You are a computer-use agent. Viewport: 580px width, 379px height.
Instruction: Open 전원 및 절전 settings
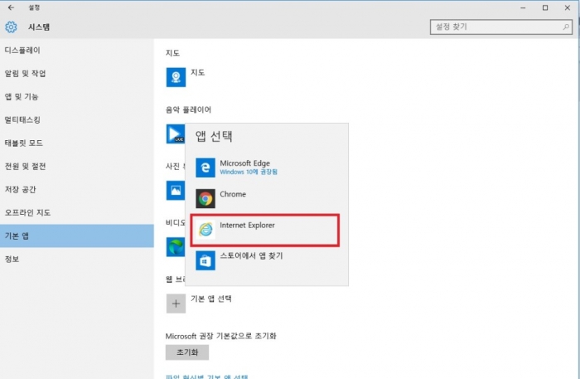pos(76,166)
